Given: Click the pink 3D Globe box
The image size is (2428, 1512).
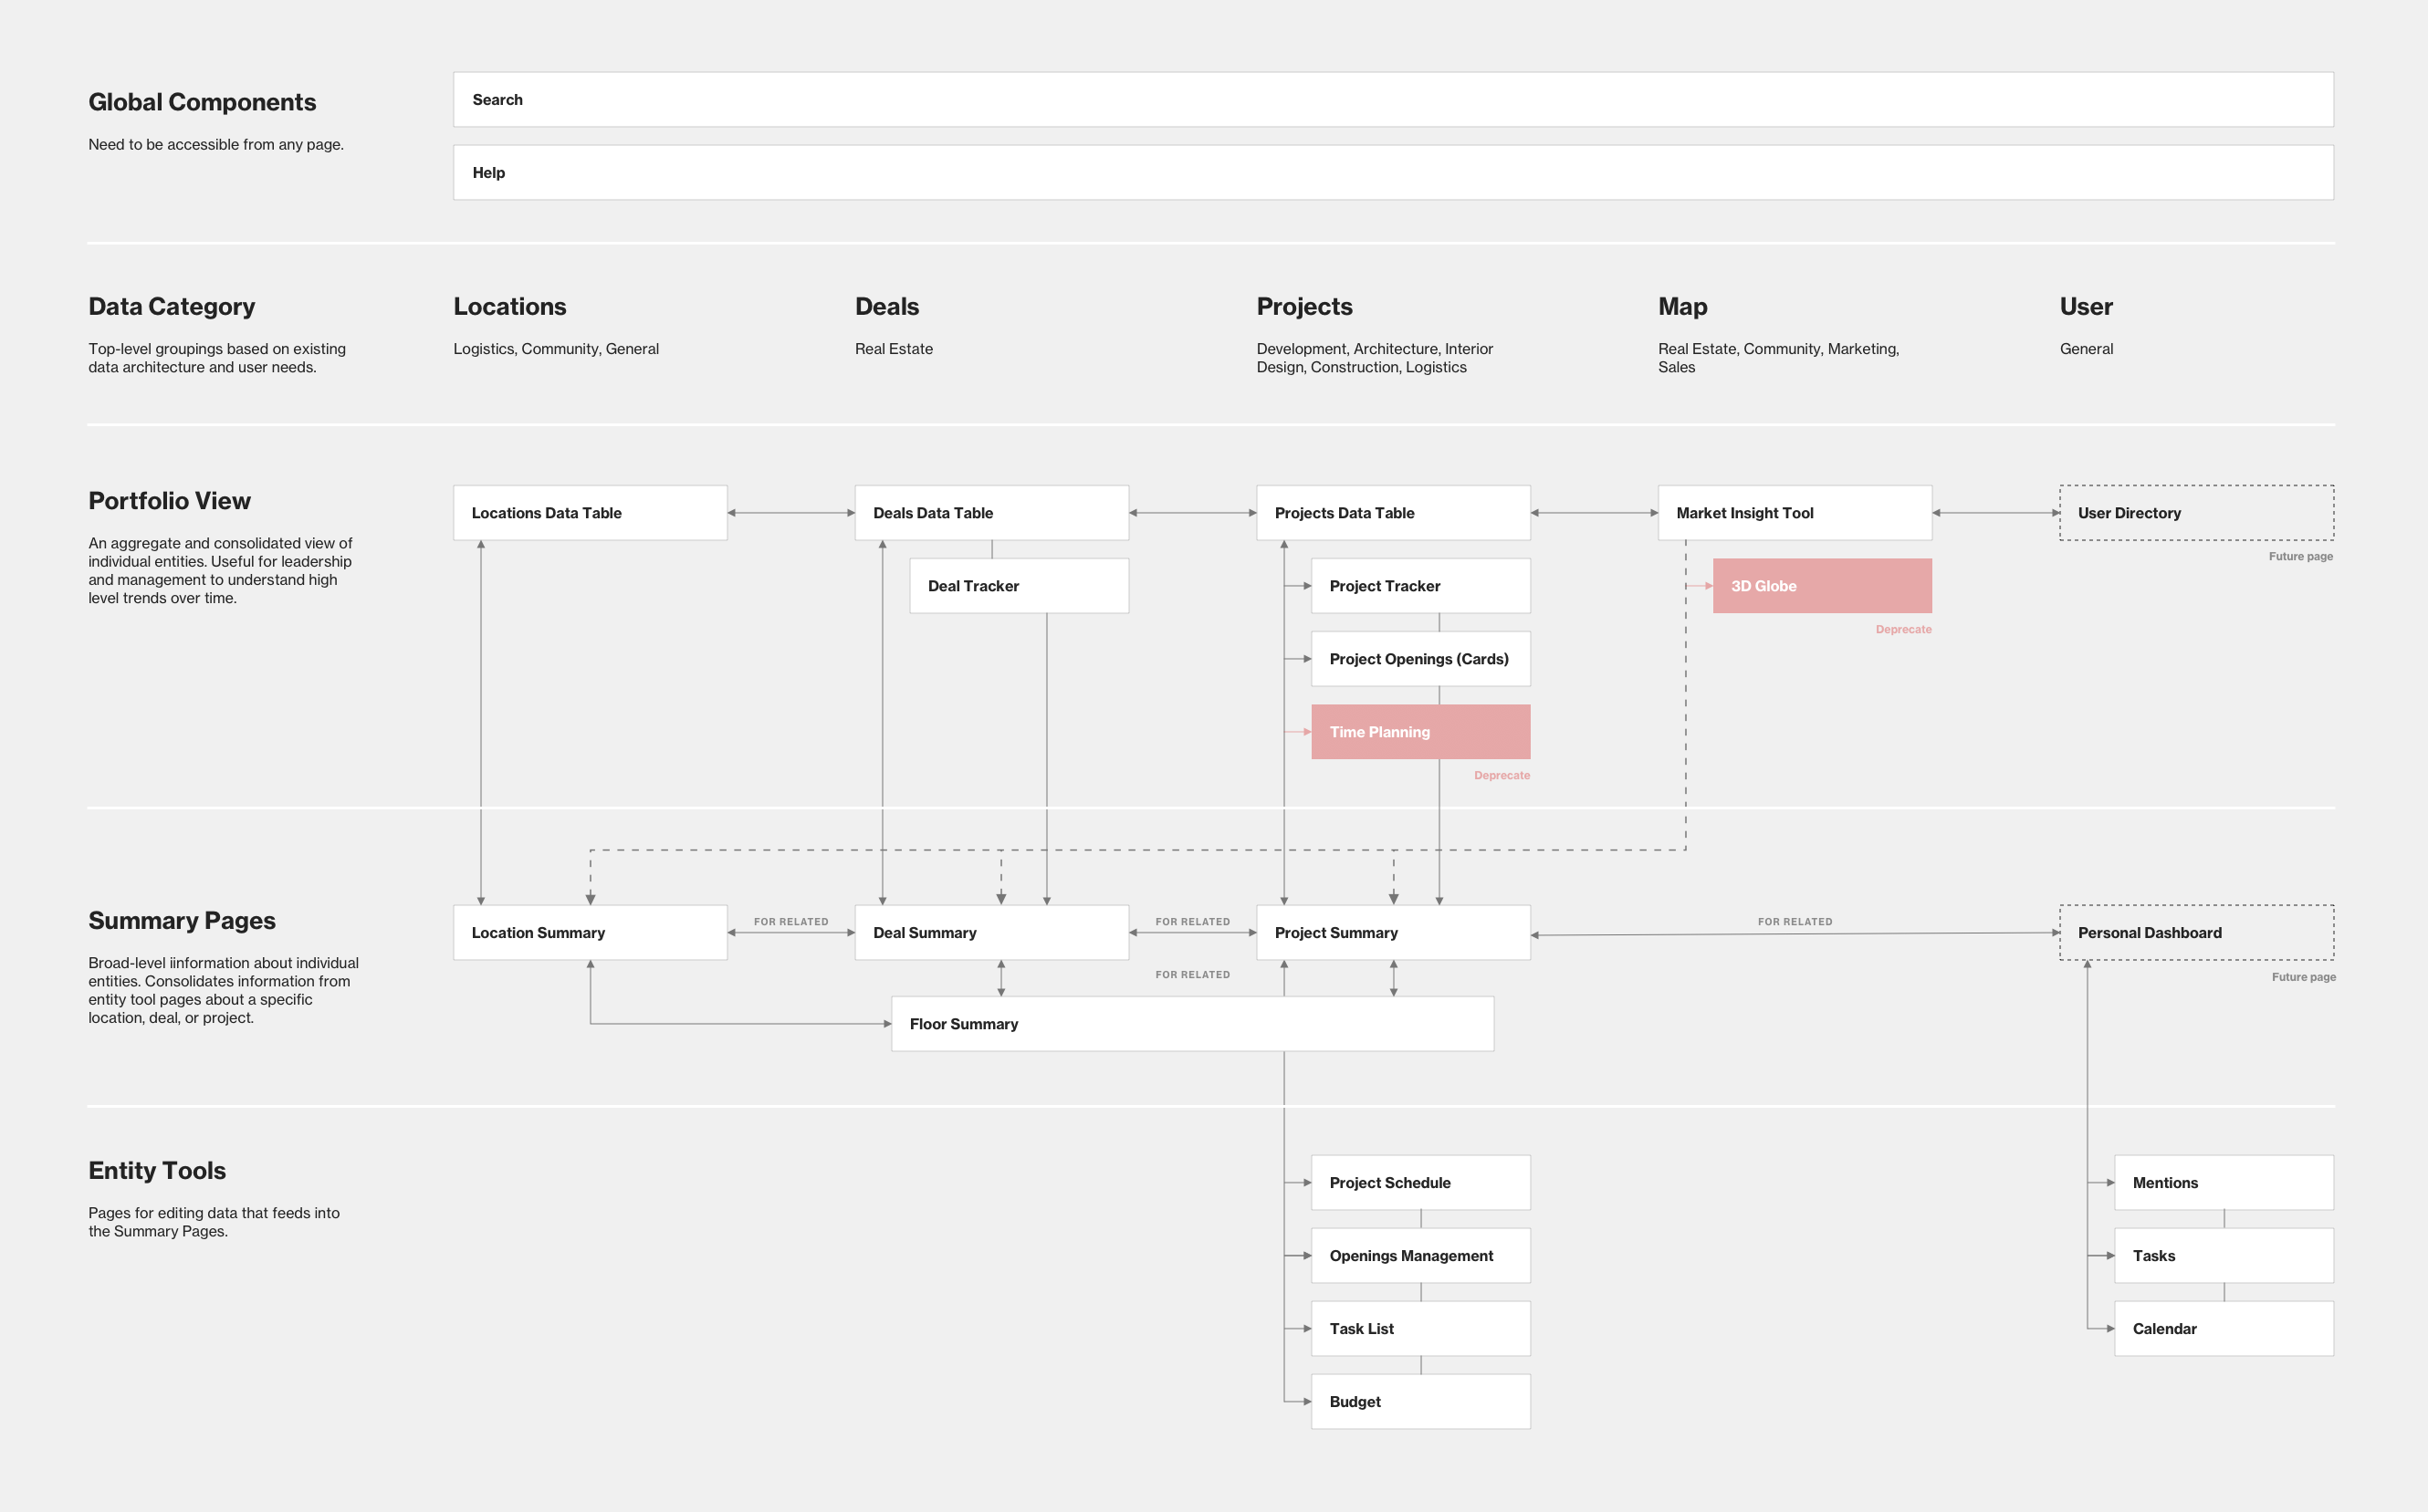Looking at the screenshot, I should pos(1822,586).
